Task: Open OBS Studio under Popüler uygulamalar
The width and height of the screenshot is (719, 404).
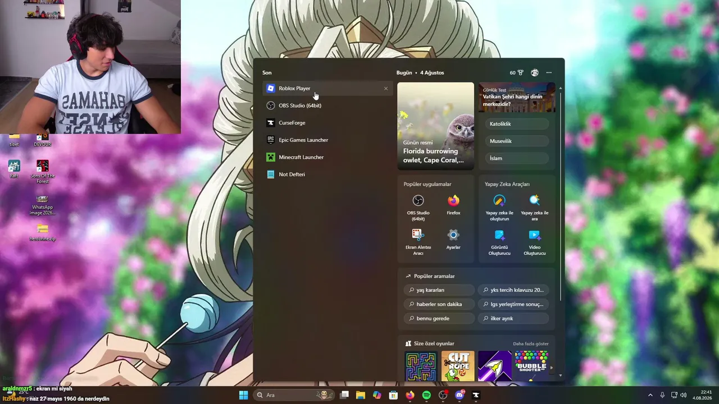Action: 418,208
